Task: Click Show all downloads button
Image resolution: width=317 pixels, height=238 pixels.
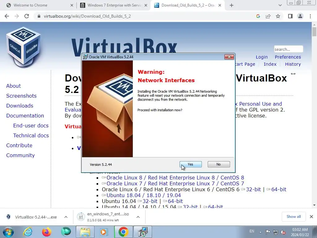Action: 293,217
